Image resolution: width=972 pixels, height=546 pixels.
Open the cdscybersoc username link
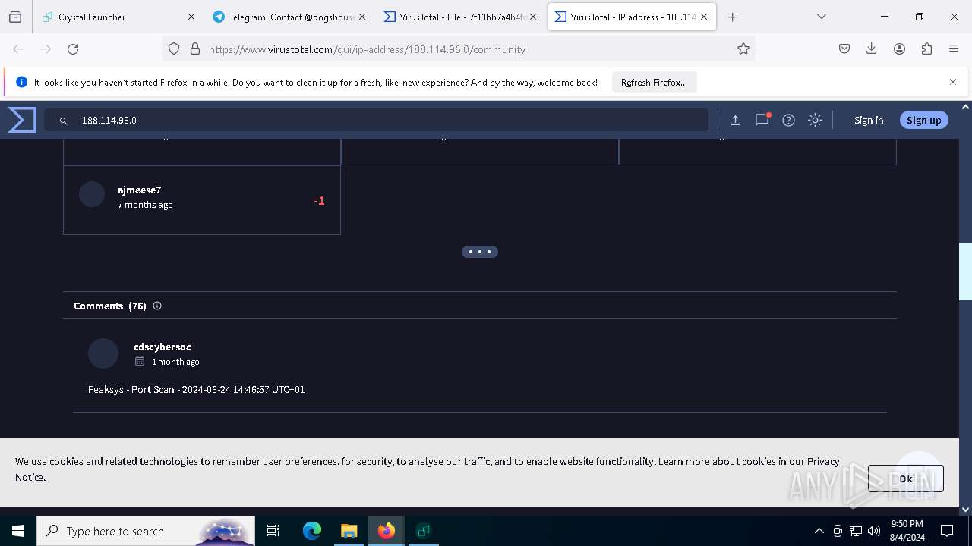[x=163, y=347]
